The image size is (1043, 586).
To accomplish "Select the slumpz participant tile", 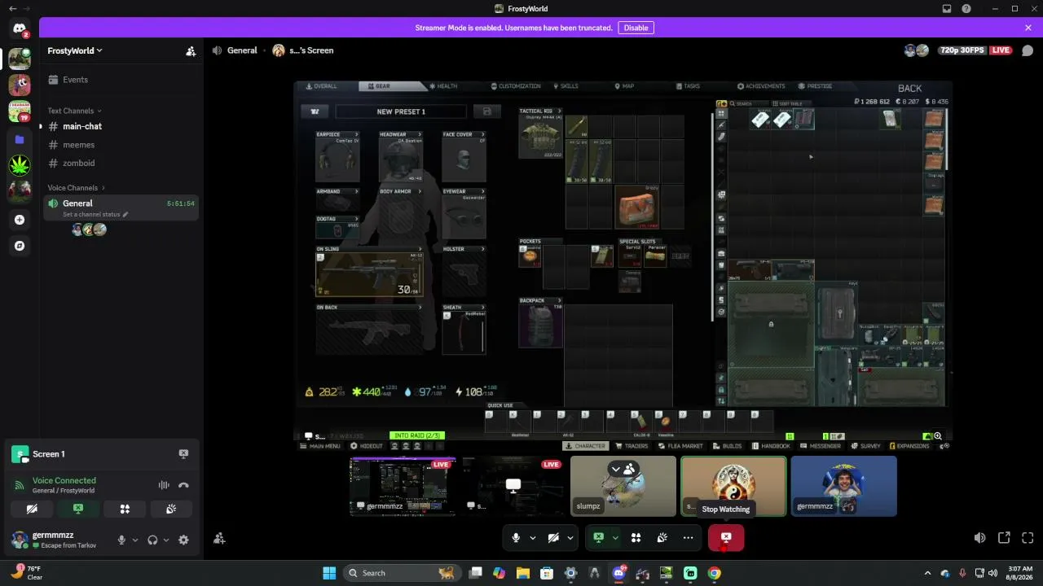I will [623, 486].
